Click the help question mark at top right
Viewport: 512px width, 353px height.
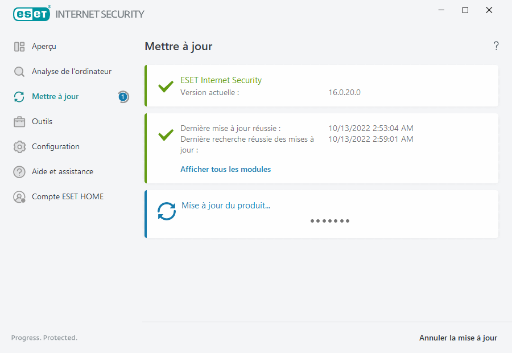tap(496, 46)
